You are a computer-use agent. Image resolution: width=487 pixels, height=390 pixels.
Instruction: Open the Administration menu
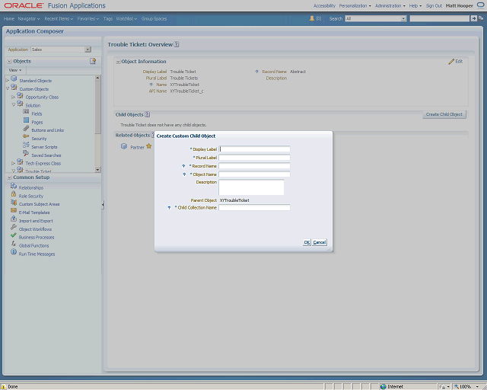390,5
